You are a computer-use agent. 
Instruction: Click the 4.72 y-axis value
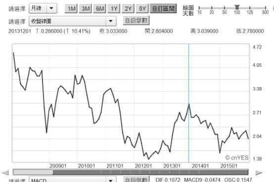coord(257,47)
